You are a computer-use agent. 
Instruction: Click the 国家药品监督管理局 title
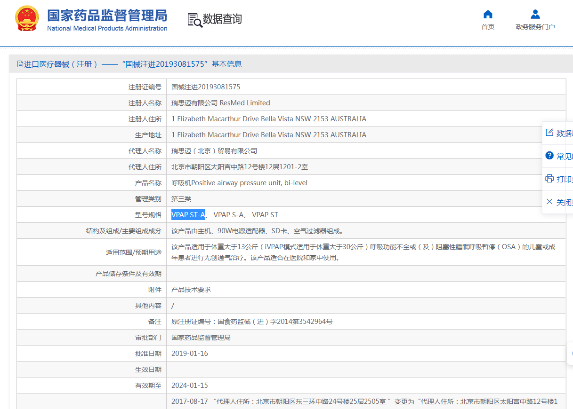(x=107, y=15)
